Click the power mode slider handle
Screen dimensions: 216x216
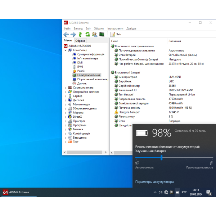161,157
